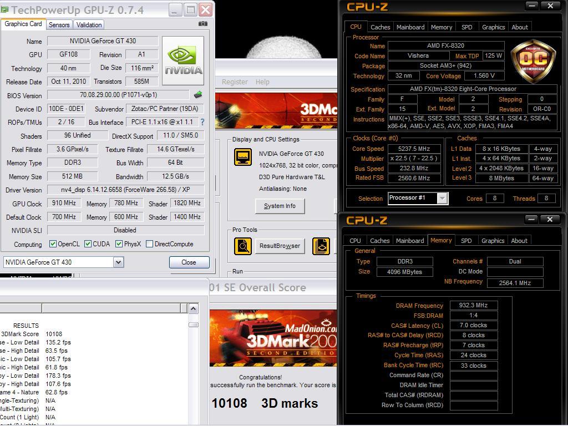Screen dimensions: 568x426
Task: Toggle the PhysX checkbox
Action: (119, 244)
